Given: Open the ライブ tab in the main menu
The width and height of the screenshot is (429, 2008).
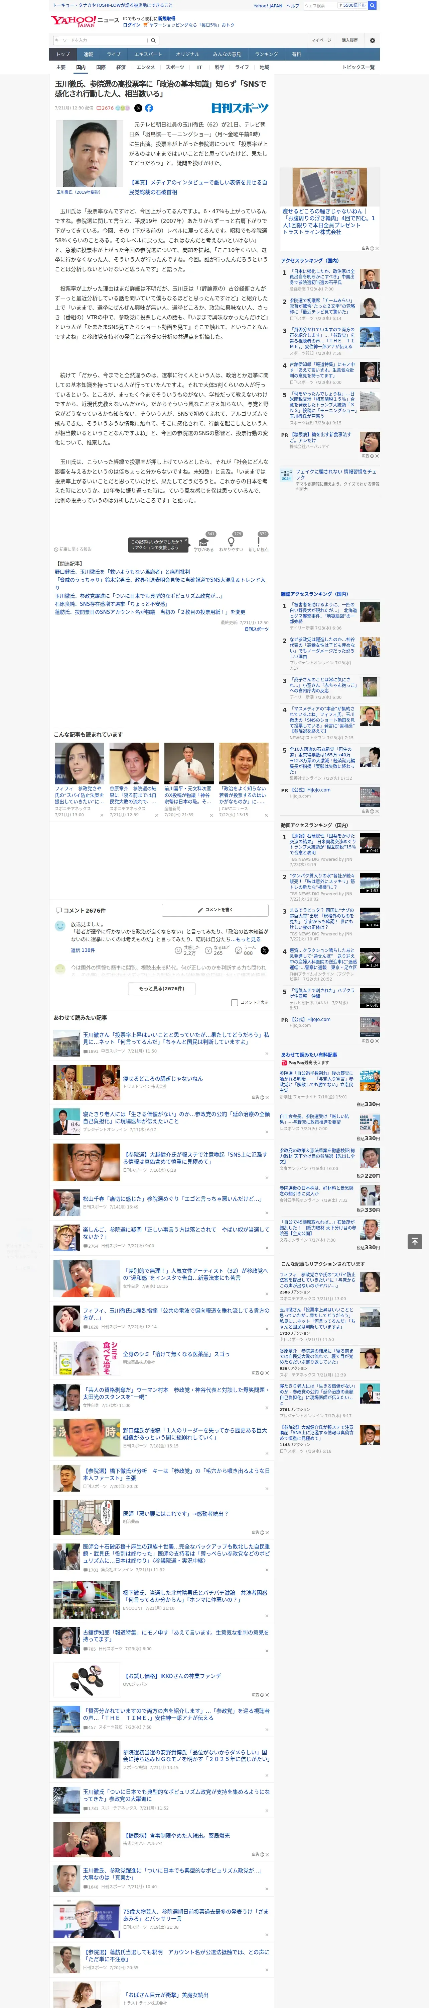Looking at the screenshot, I should (x=114, y=54).
